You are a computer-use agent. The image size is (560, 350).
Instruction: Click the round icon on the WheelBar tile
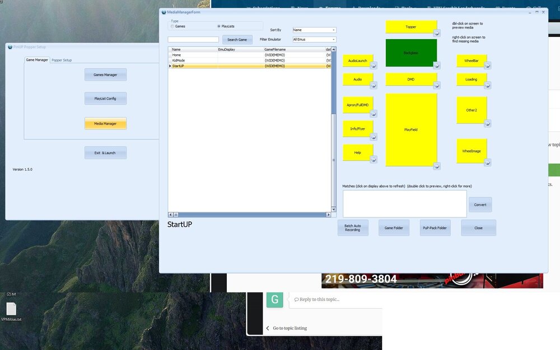(488, 65)
